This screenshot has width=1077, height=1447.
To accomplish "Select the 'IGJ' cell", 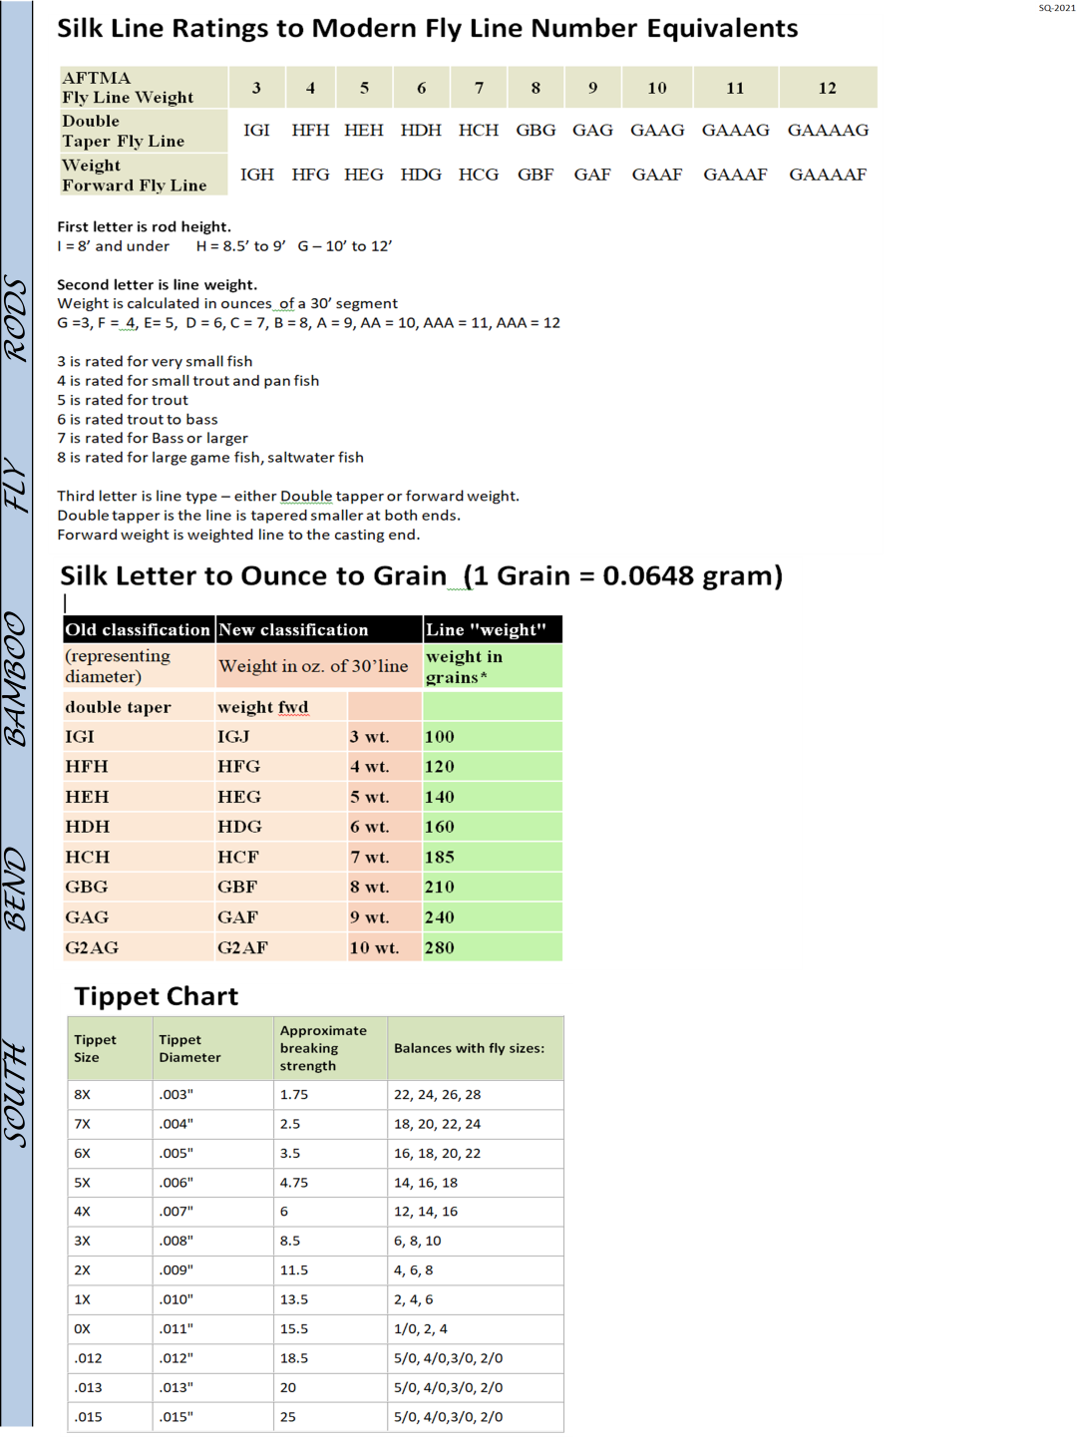I will tap(281, 737).
